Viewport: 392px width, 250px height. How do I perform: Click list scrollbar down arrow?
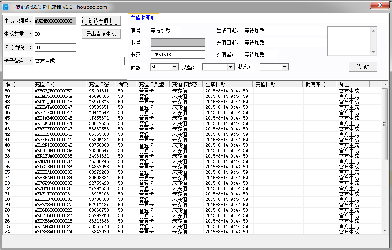point(385,231)
